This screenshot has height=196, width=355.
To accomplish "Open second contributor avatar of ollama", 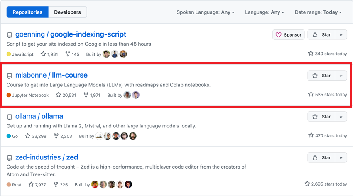I will 108,136.
